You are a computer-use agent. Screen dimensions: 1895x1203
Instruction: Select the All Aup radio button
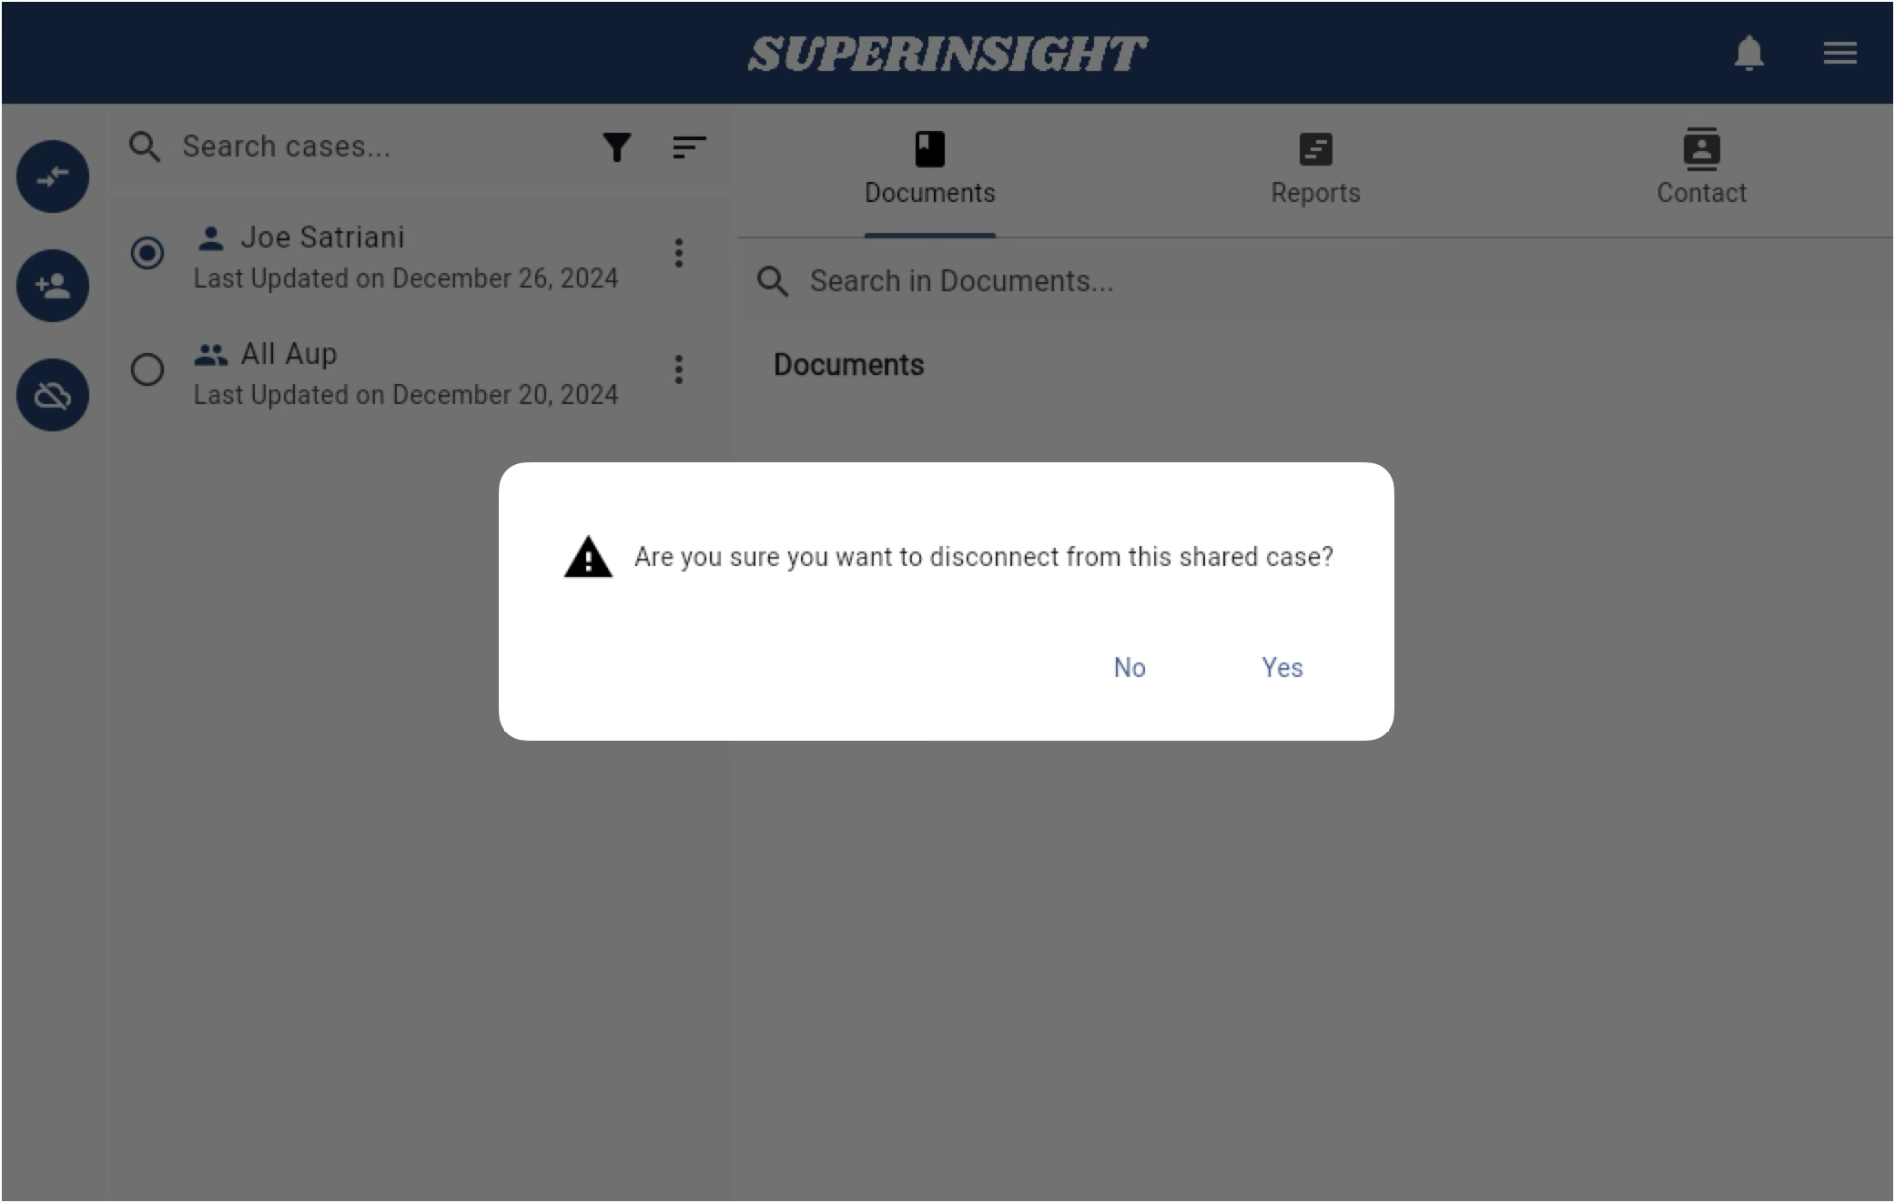[x=147, y=370]
